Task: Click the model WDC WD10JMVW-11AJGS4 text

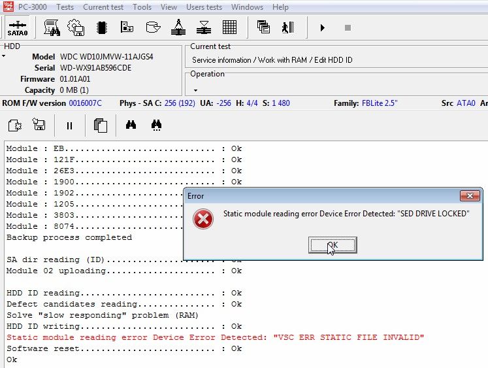Action: click(x=106, y=57)
